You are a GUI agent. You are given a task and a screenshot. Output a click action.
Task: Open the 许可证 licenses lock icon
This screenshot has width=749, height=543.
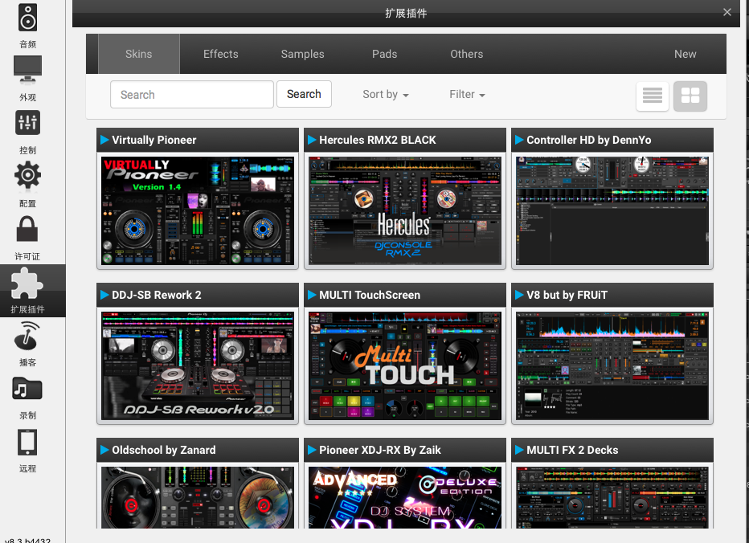point(27,229)
